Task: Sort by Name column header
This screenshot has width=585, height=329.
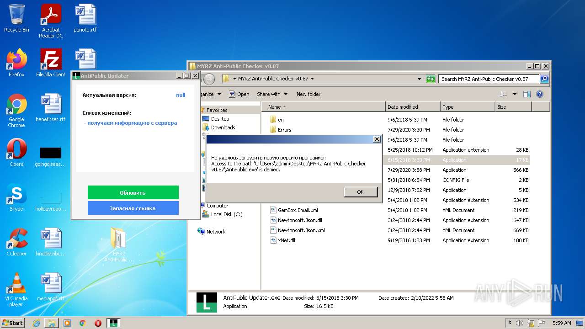Action: coord(324,107)
